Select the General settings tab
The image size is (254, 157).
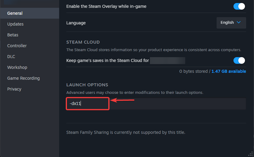click(15, 13)
